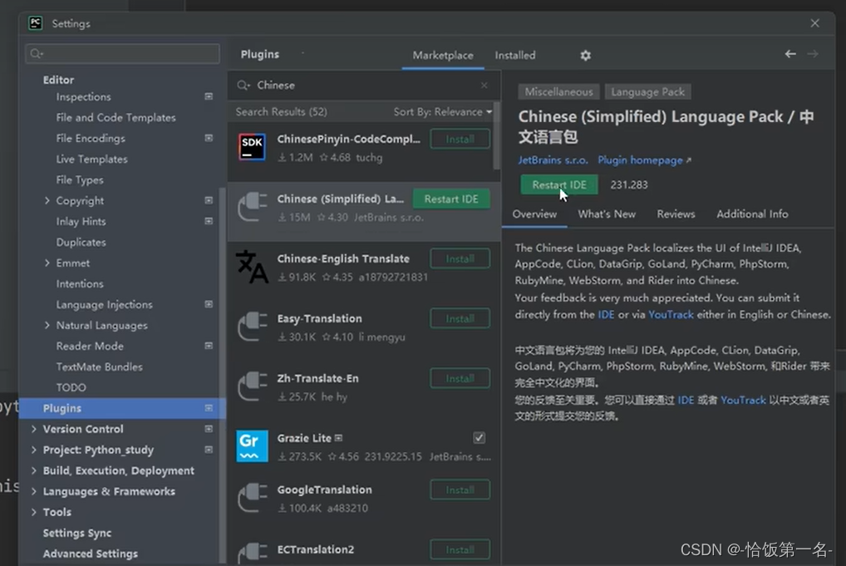Open the Reviews tab
Viewport: 846px width, 566px height.
pyautogui.click(x=676, y=214)
